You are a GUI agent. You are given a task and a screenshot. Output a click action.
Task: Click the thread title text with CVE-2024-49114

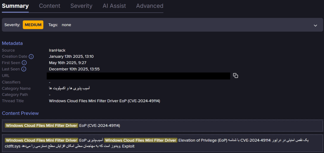tap(105, 101)
